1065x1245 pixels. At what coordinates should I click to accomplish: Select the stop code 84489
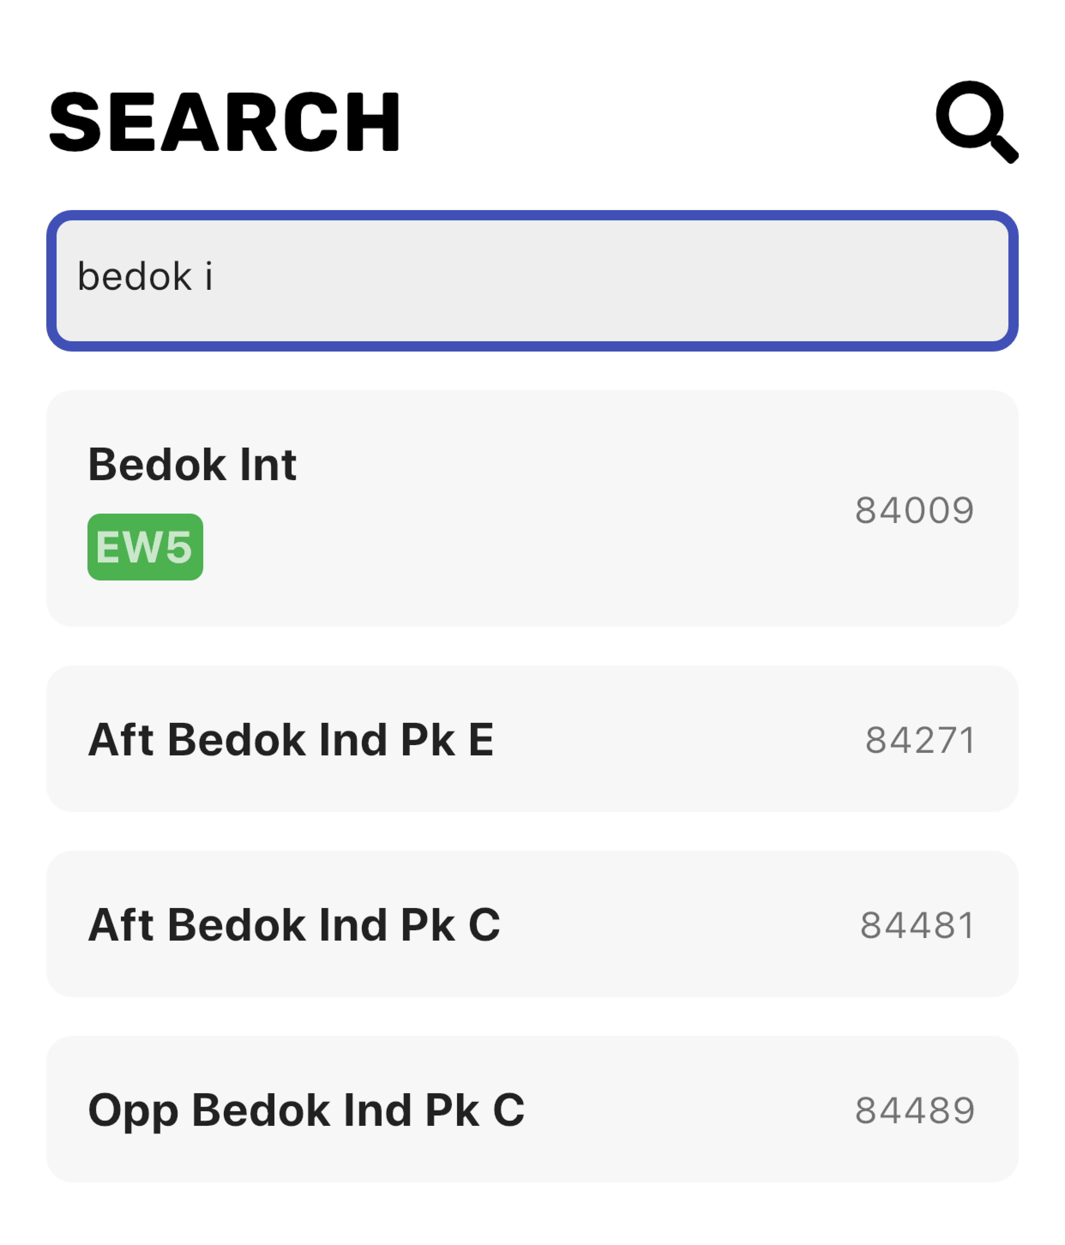coord(914,1110)
